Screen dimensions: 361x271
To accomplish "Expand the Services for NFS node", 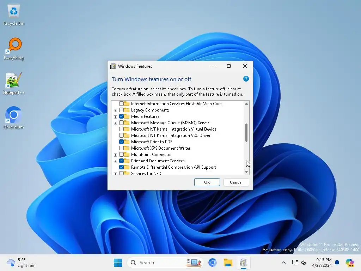I will click(x=115, y=174).
